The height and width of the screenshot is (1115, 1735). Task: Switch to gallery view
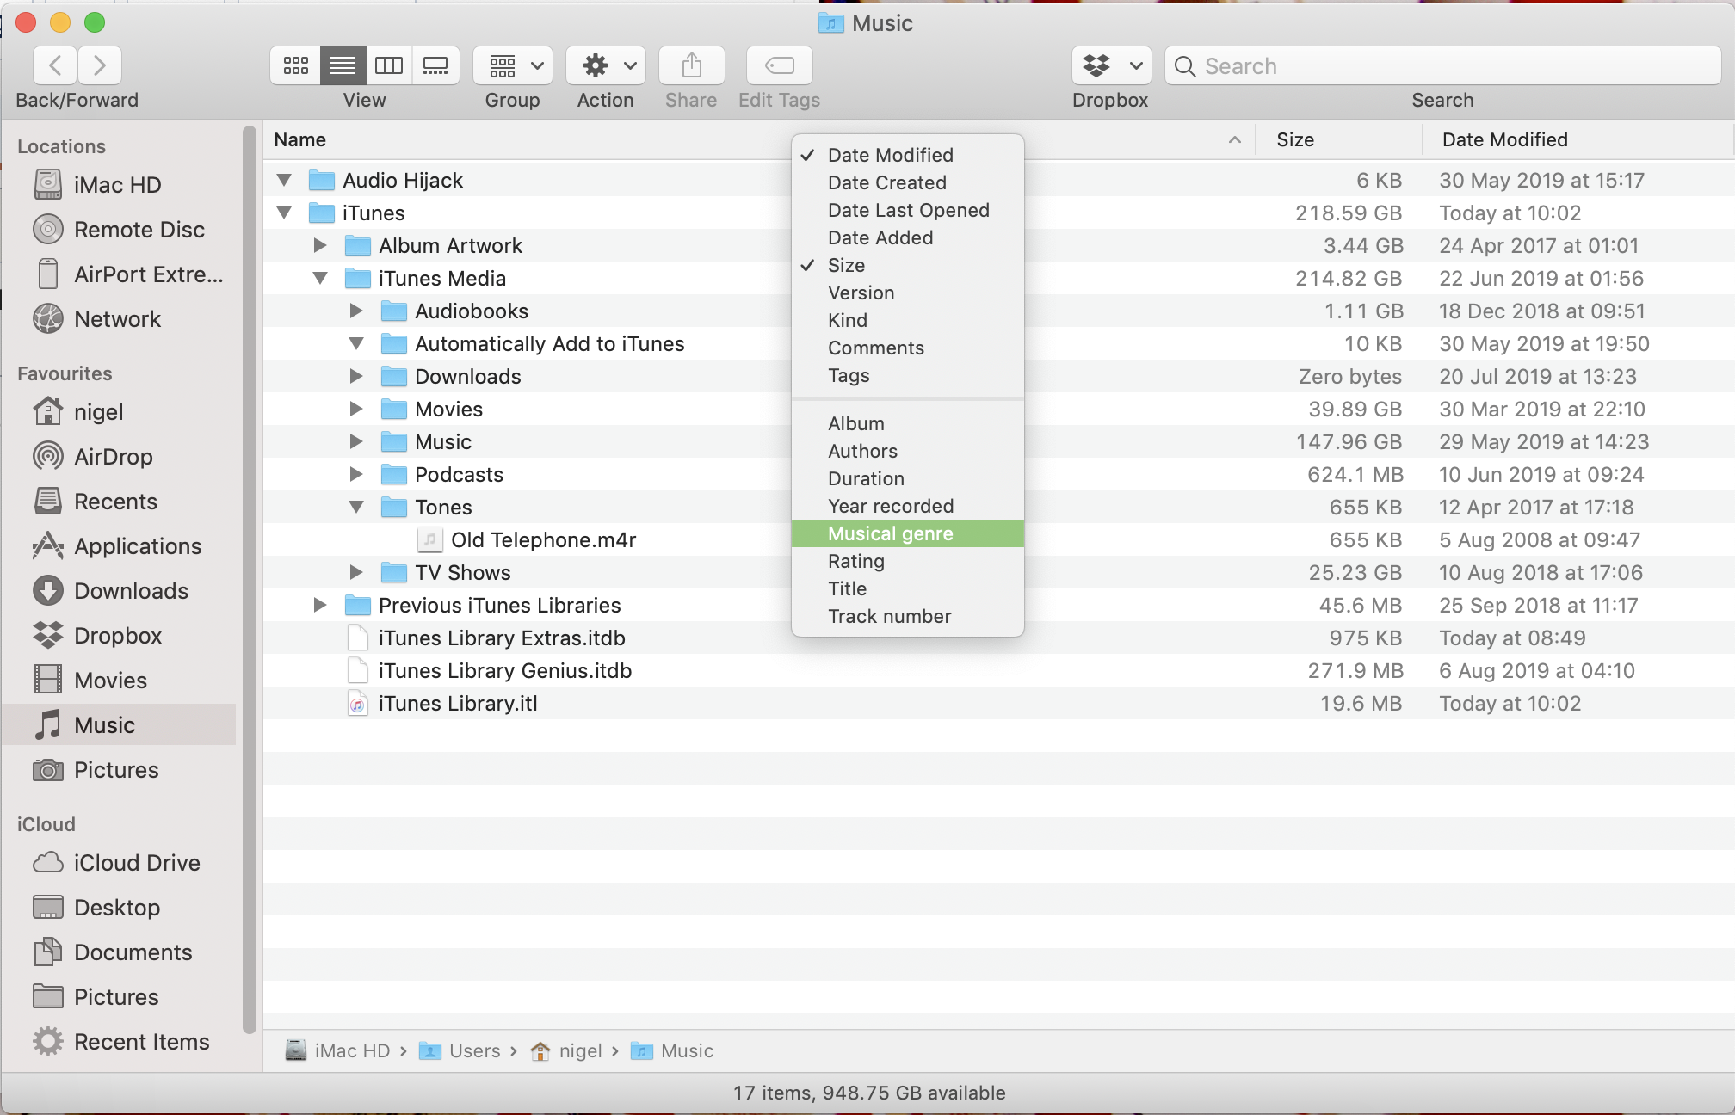[x=435, y=65]
